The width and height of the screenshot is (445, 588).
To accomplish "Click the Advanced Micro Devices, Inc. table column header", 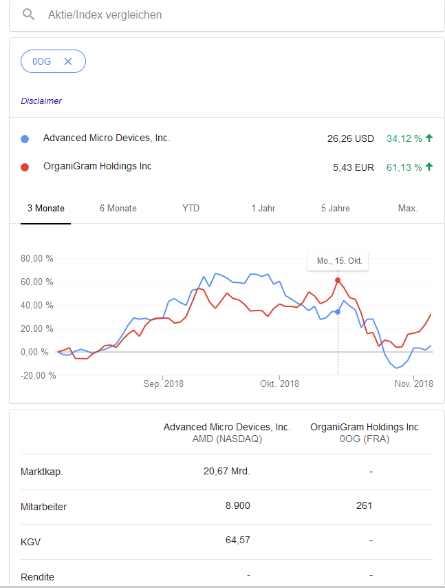I will click(227, 427).
